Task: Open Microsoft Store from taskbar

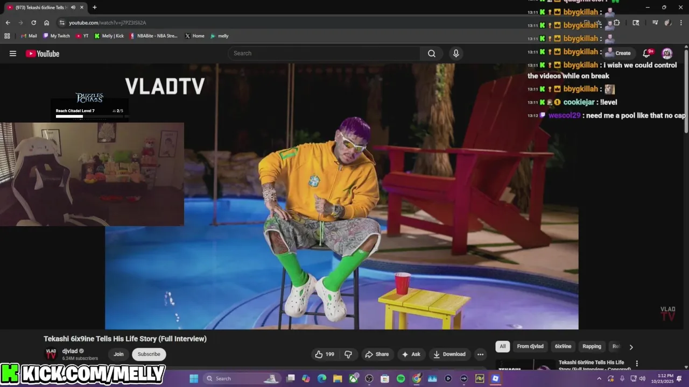Action: [385, 378]
